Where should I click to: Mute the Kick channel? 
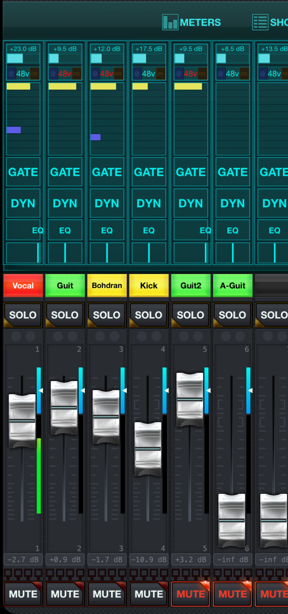coord(149,594)
